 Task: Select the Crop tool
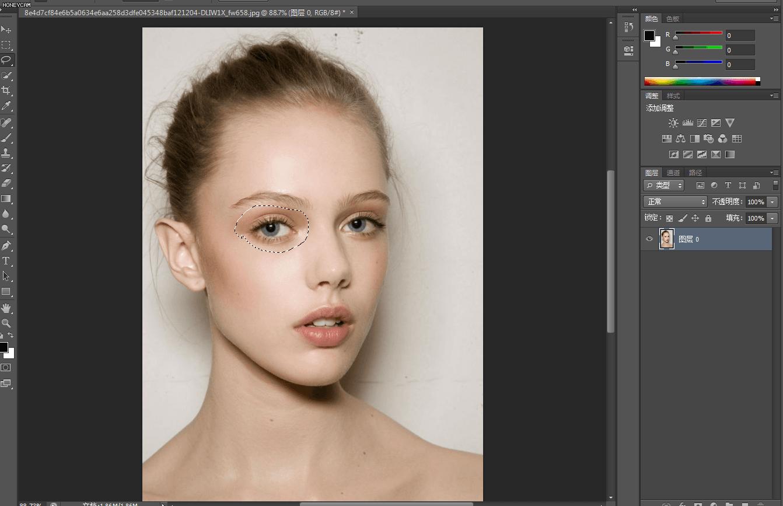point(6,91)
